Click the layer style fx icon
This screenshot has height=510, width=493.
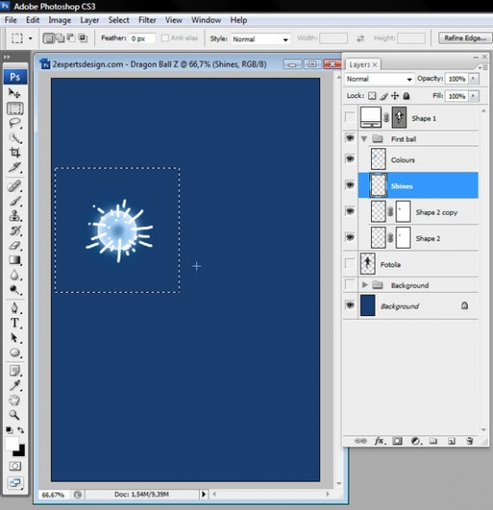379,441
